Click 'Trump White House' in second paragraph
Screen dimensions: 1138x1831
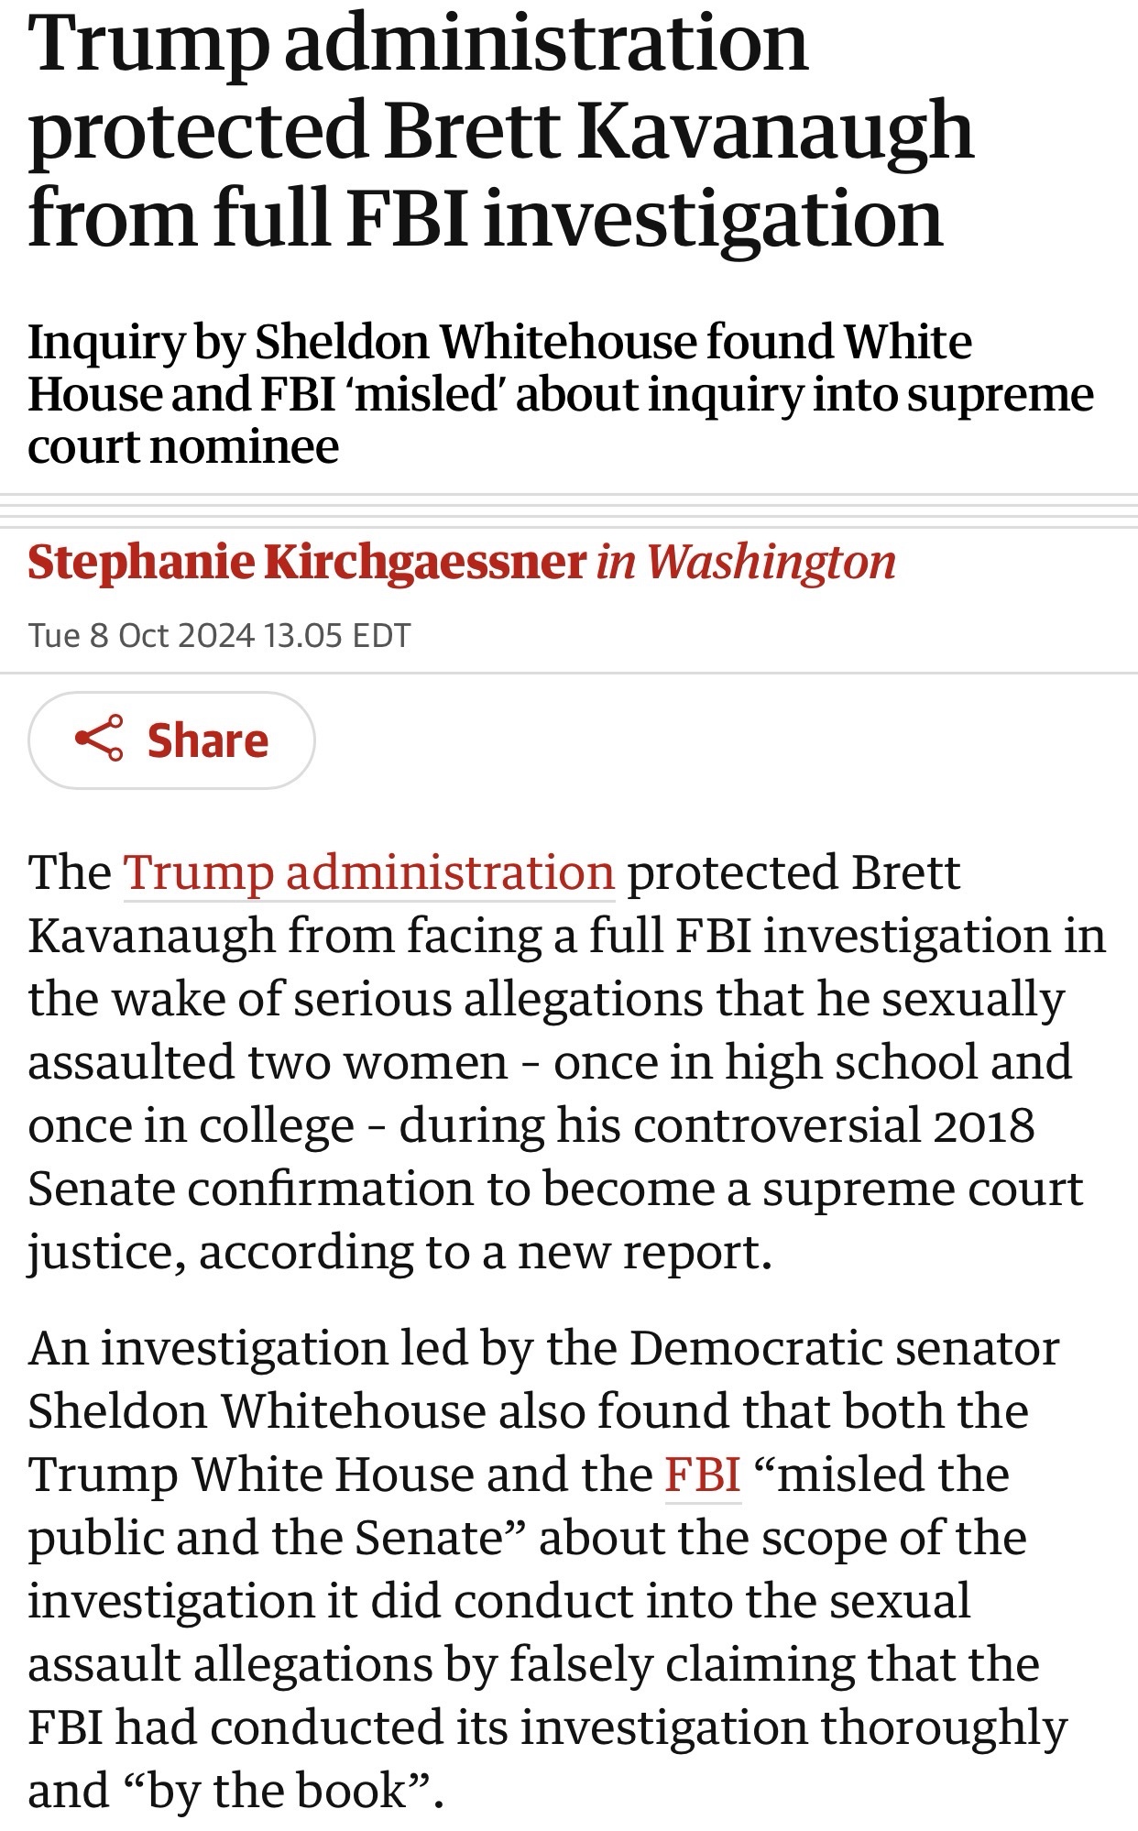click(250, 1475)
